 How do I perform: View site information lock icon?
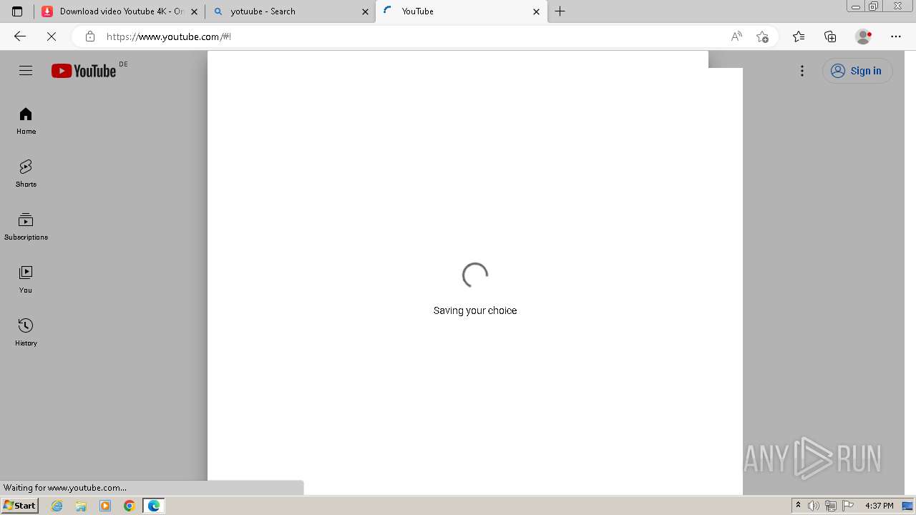coord(90,36)
